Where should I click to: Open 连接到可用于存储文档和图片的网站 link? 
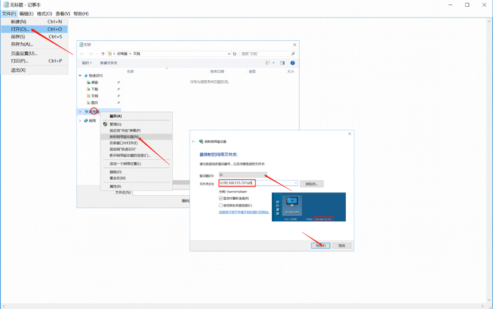click(x=244, y=212)
